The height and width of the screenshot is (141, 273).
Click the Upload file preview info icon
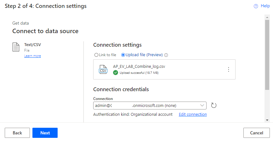click(166, 55)
